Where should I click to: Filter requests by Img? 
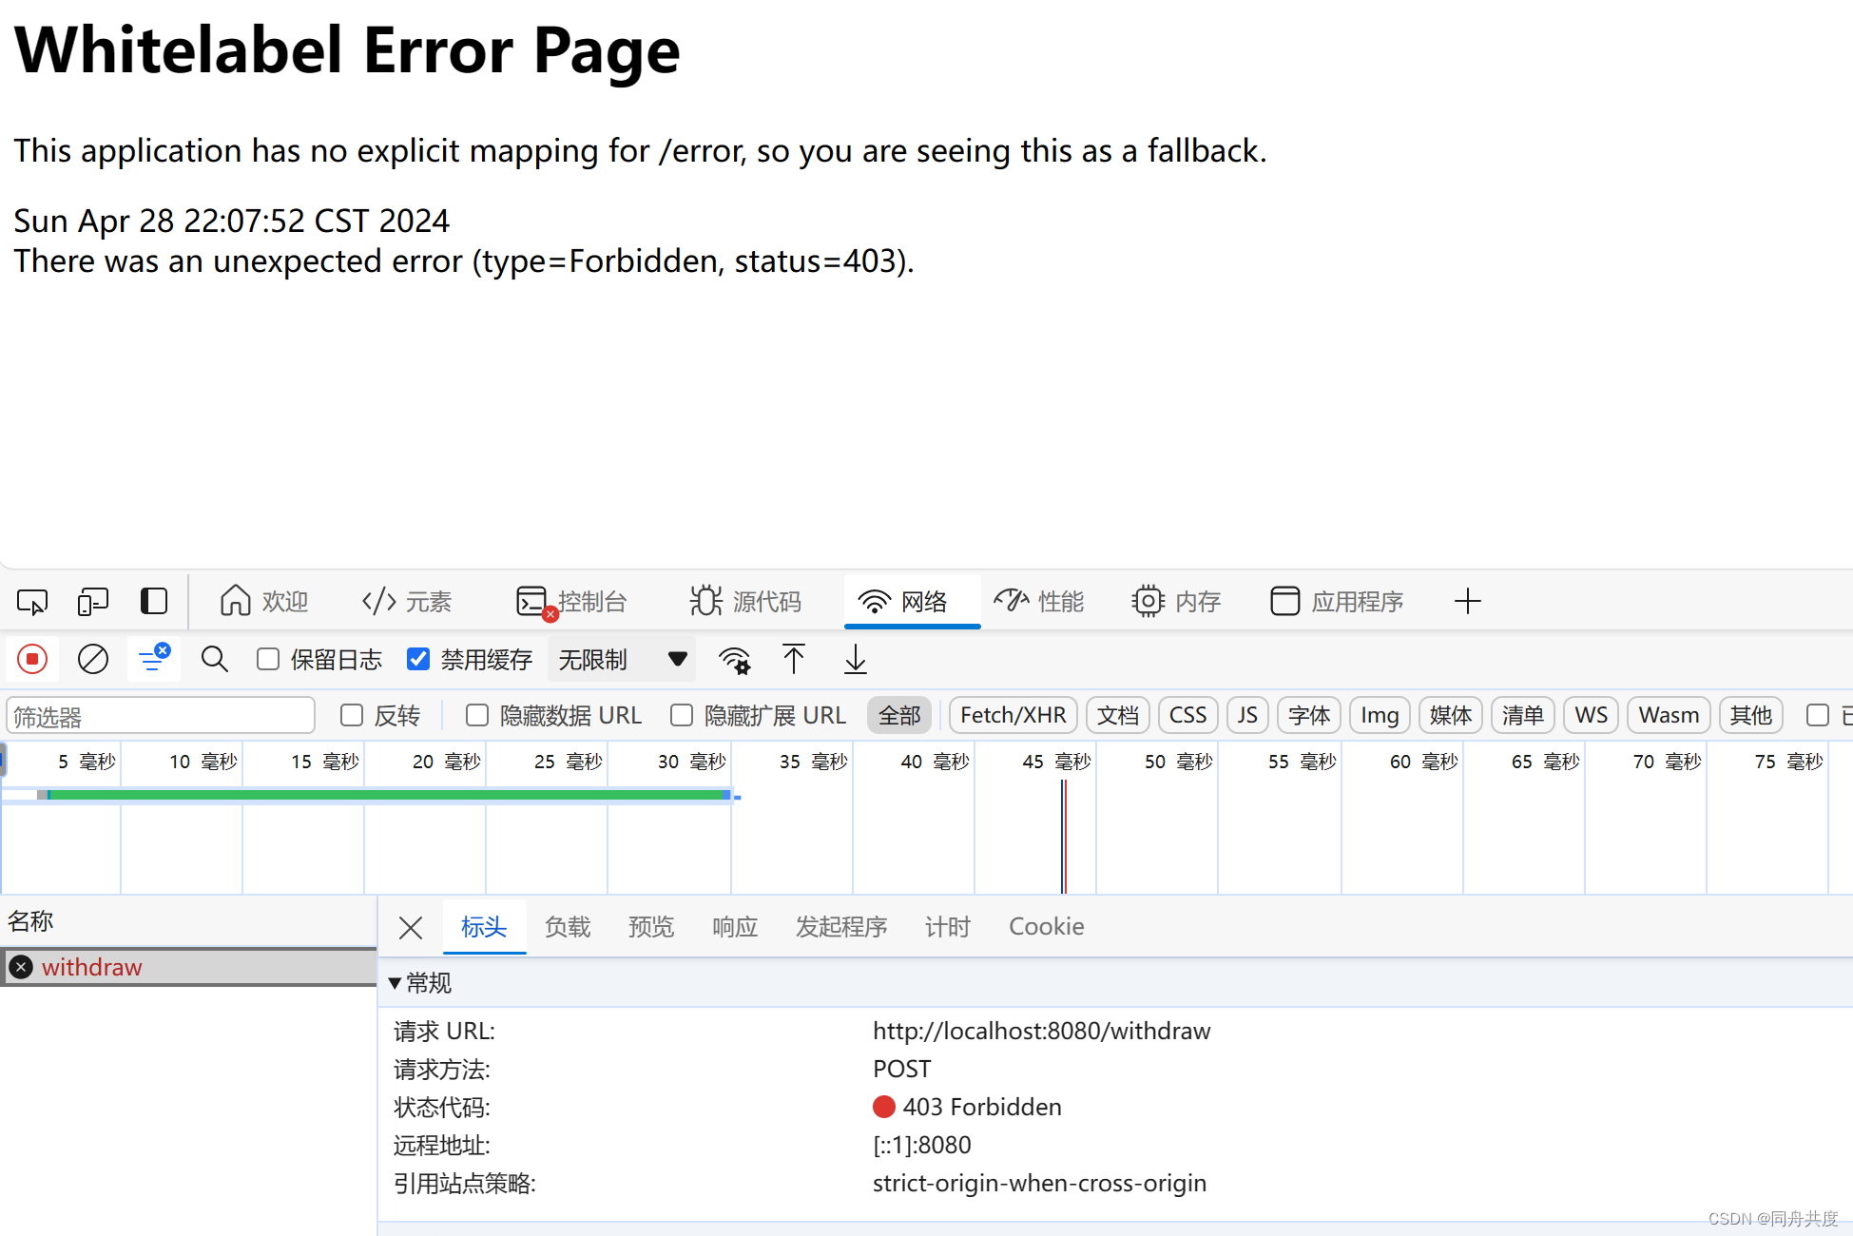click(1380, 715)
